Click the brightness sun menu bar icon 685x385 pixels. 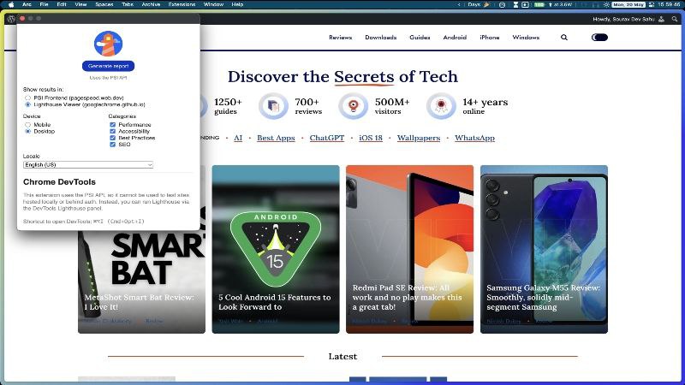pyautogui.click(x=606, y=4)
